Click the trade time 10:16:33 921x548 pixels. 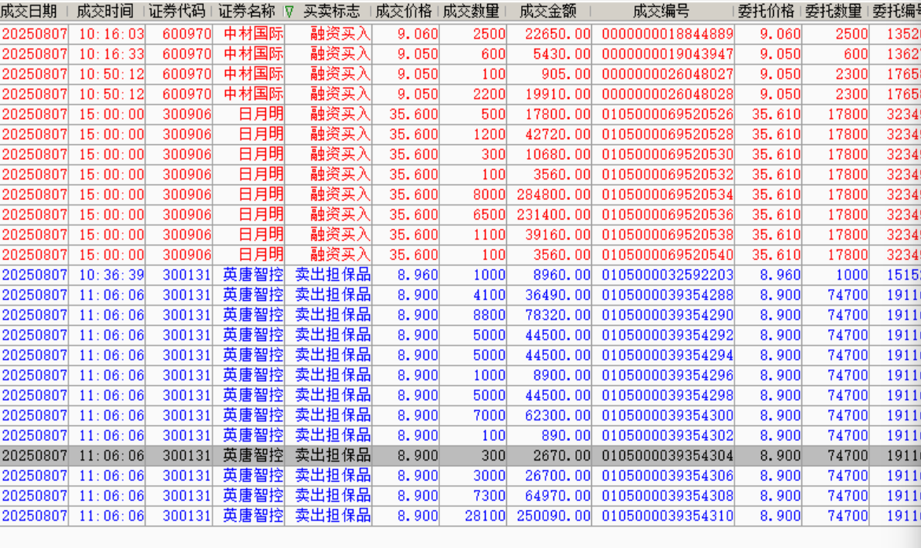click(x=112, y=54)
